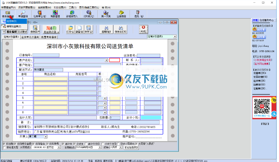Screen dimensions: 279x162
Task: Click the 备注 remarks input field
Action: pyautogui.click(x=96, y=122)
